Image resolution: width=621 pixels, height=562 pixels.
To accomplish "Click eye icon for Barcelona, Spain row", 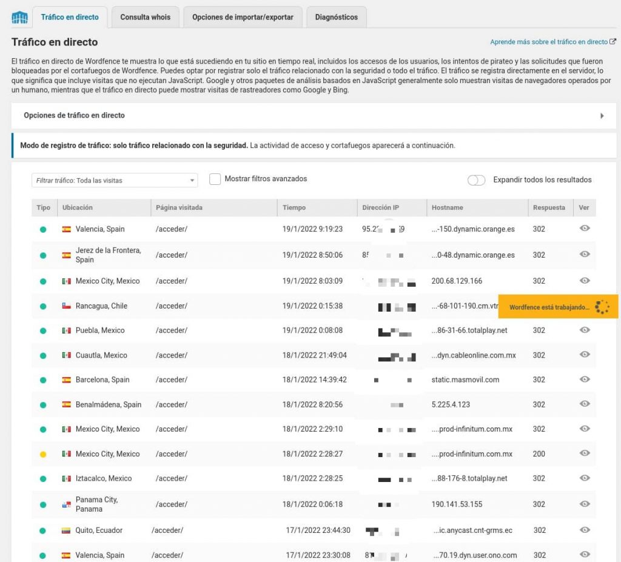I will coord(585,380).
